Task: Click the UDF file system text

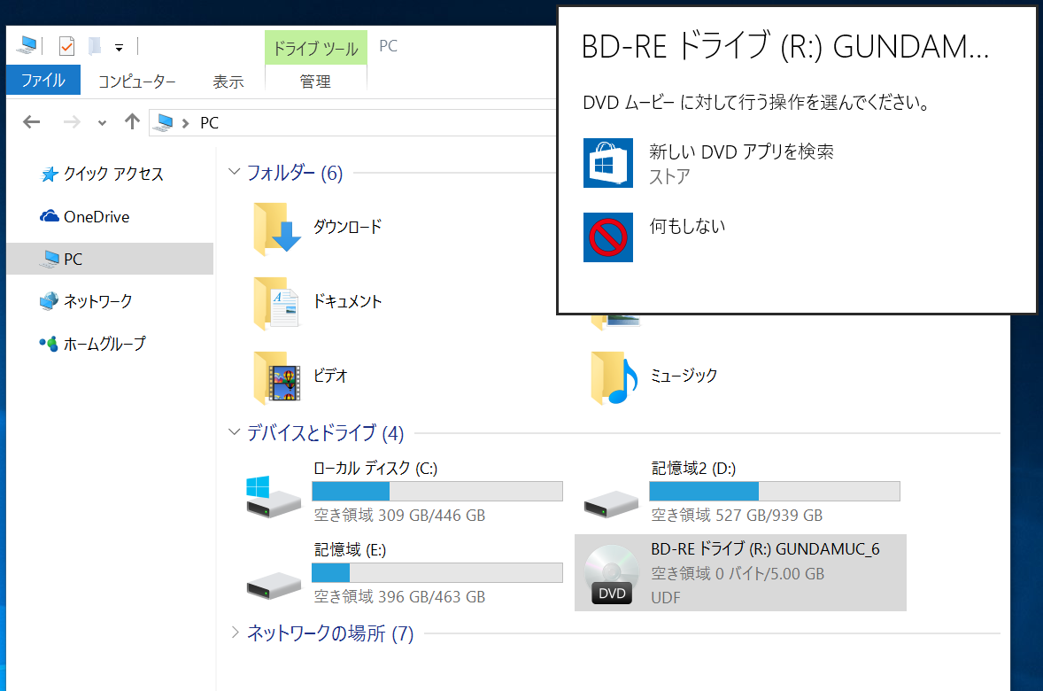Action: [x=666, y=597]
